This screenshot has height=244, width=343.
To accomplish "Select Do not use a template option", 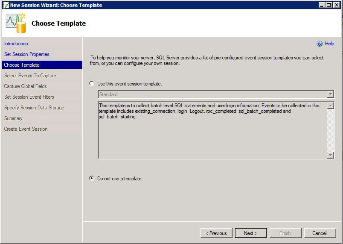I will [92, 178].
